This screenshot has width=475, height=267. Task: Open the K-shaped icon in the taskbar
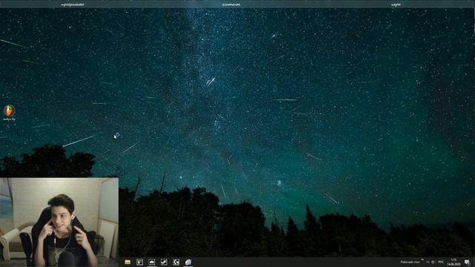point(176,262)
